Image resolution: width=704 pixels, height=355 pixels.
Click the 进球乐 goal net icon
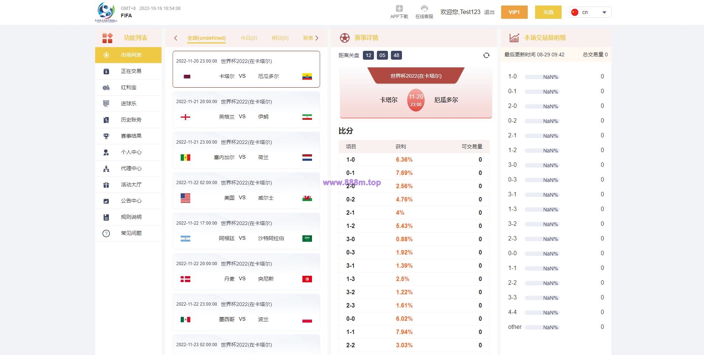pyautogui.click(x=106, y=103)
